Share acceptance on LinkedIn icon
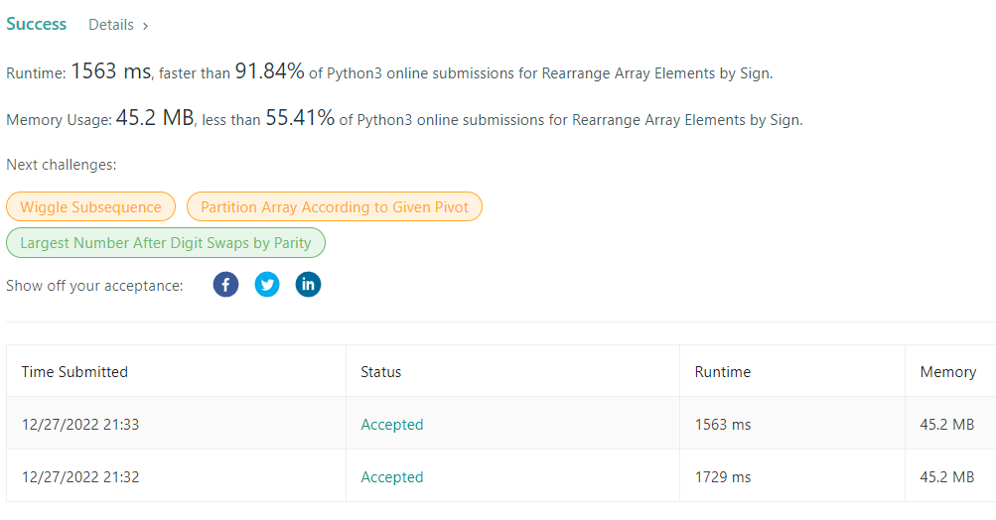Viewport: 996px width, 520px height. click(309, 285)
